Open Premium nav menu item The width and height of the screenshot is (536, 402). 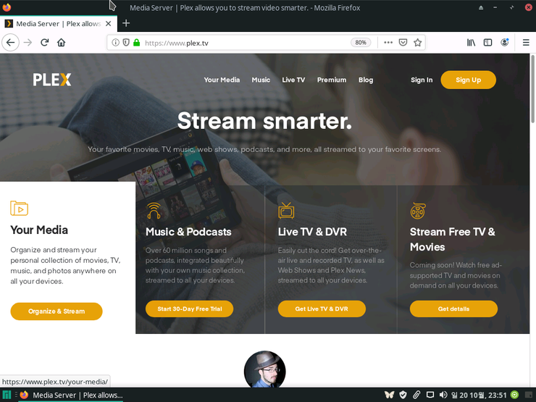(332, 80)
